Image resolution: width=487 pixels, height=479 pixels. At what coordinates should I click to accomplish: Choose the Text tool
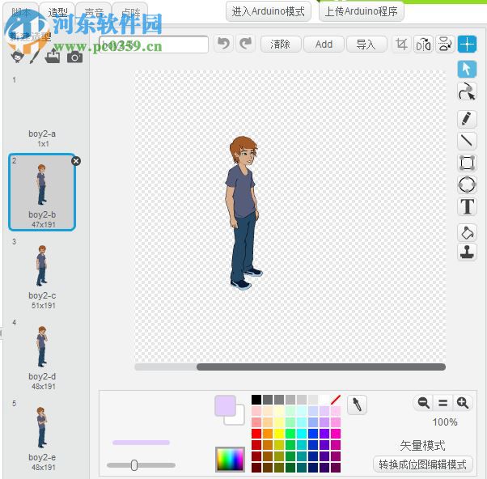pyautogui.click(x=467, y=206)
